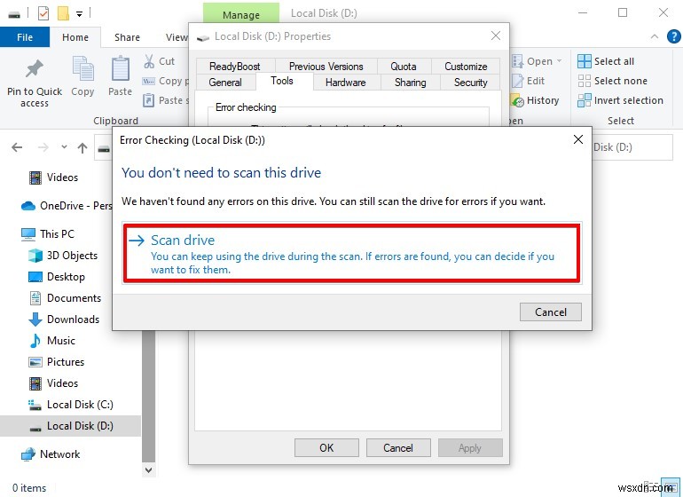
Task: Click the Open ribbon icon
Action: coord(517,61)
